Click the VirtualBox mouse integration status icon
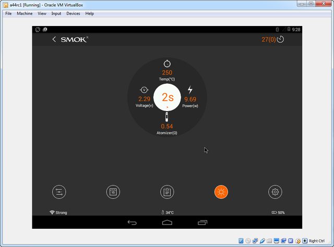Screen dimensions: 334x247 [298, 241]
